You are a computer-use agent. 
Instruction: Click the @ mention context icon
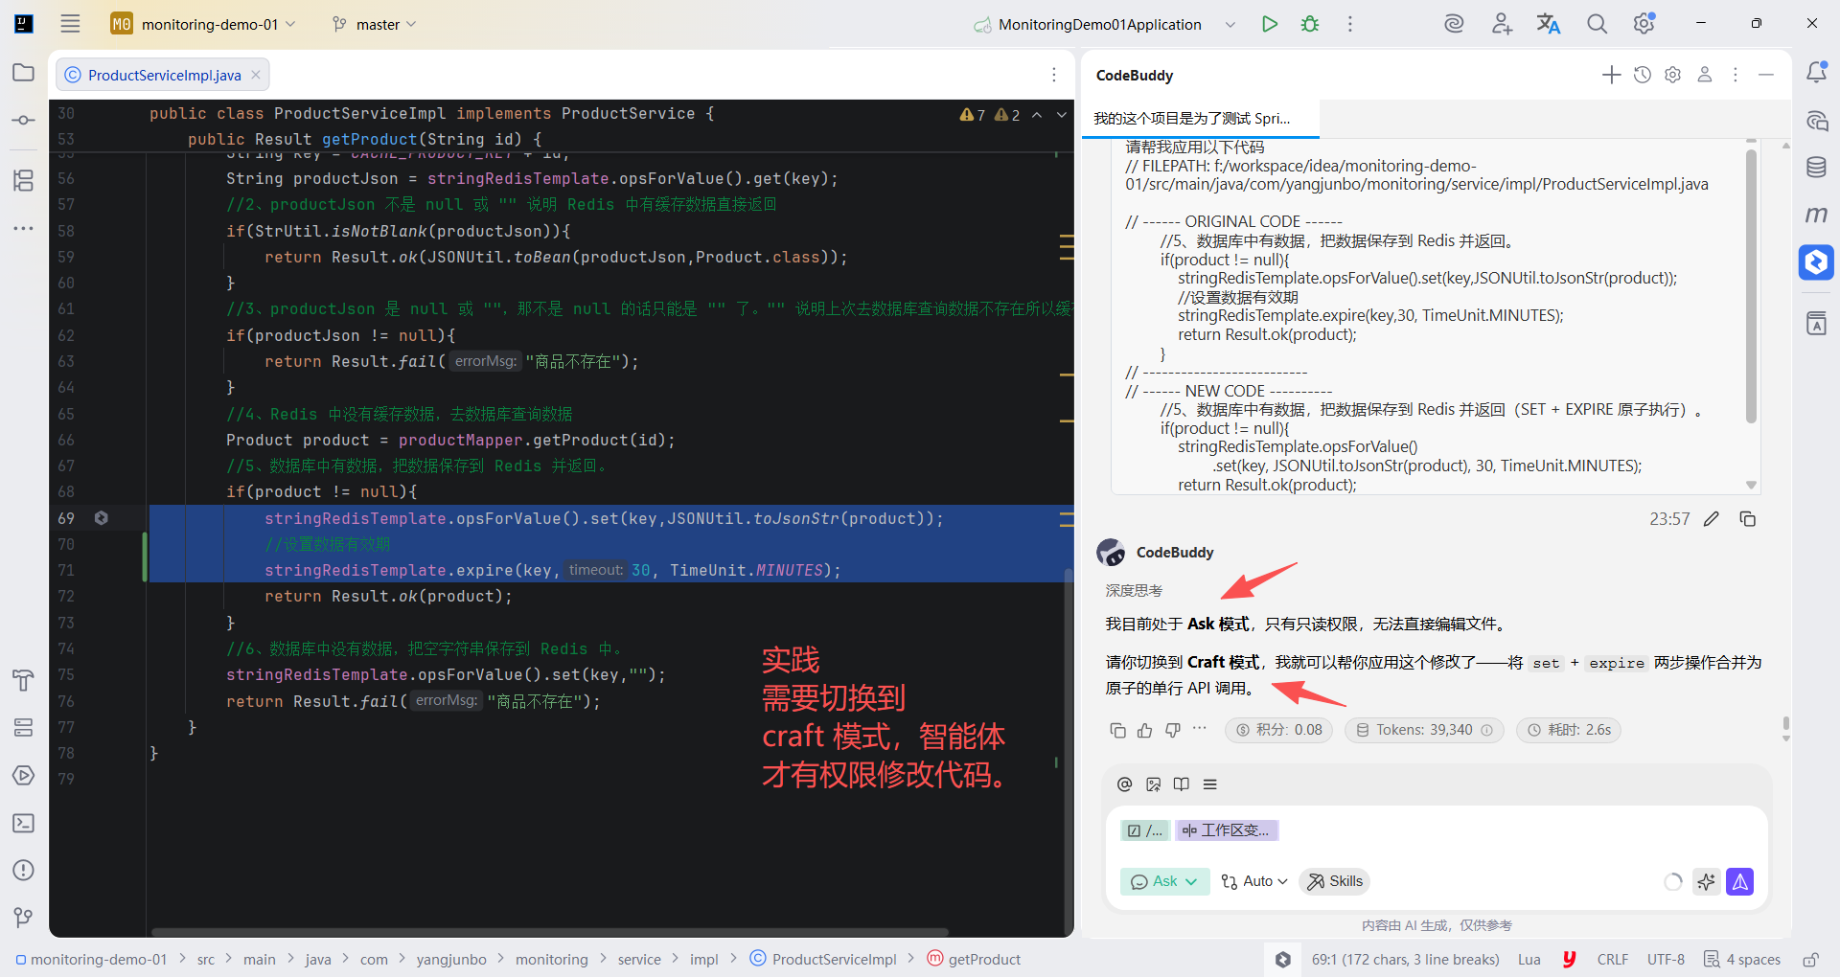click(x=1125, y=784)
